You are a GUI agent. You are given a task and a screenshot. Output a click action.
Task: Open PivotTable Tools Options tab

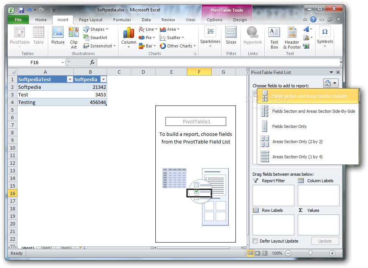pyautogui.click(x=215, y=20)
